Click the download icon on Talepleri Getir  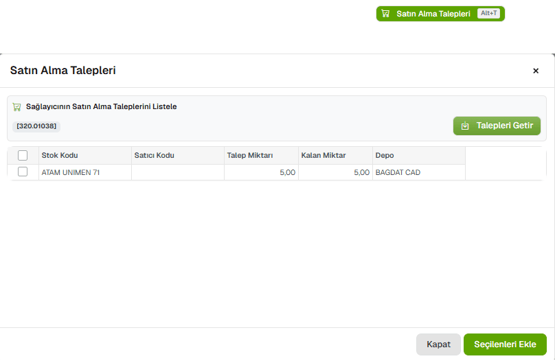coord(465,126)
